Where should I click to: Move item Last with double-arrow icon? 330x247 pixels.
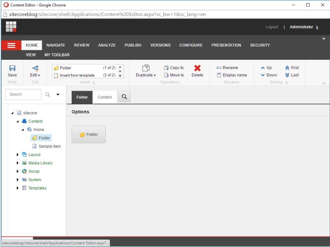pyautogui.click(x=287, y=75)
